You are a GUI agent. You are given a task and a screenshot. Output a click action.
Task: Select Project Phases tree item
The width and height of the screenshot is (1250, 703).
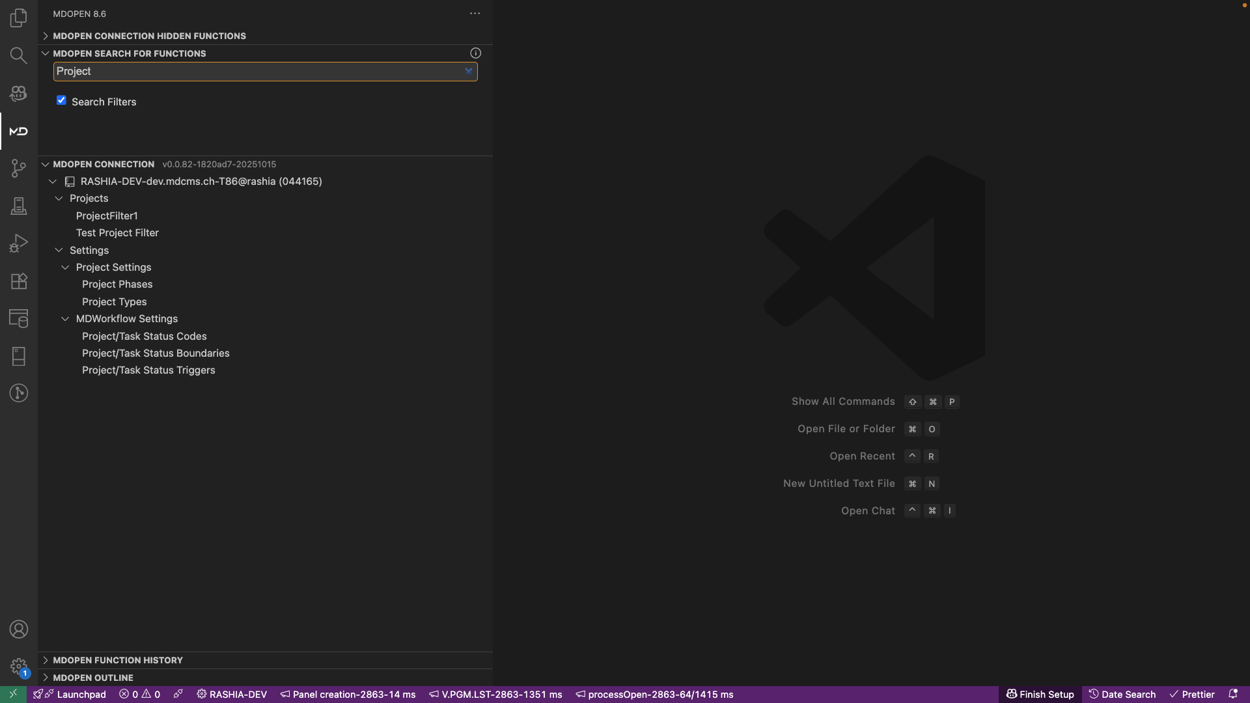pos(117,284)
